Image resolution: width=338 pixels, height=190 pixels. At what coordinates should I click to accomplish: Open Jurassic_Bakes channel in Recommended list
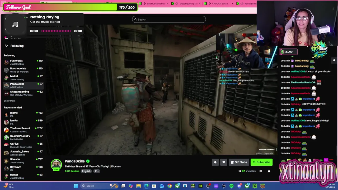click(23, 153)
